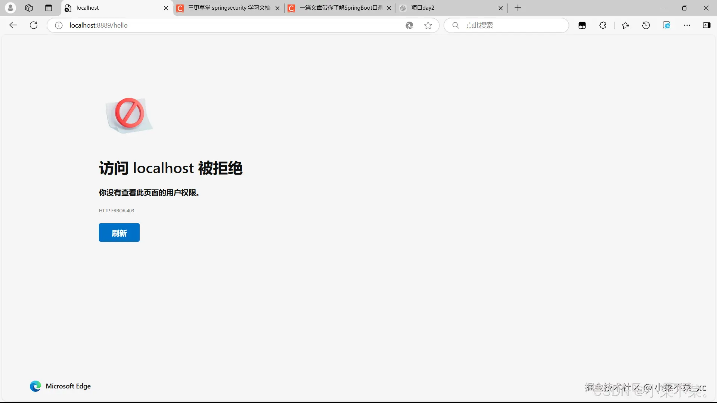Open the profile avatar icon

[10, 8]
